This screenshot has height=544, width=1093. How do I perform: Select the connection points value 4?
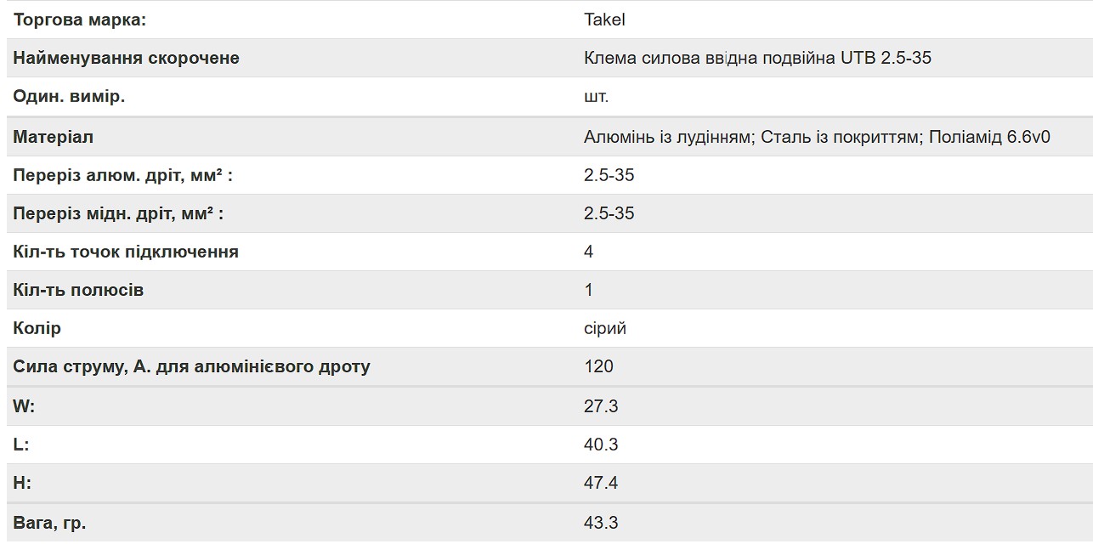click(589, 252)
